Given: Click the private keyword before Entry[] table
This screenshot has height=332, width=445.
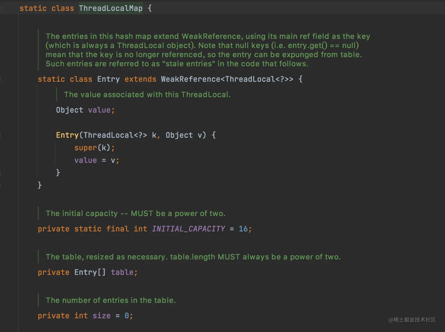Looking at the screenshot, I should pyautogui.click(x=54, y=272).
